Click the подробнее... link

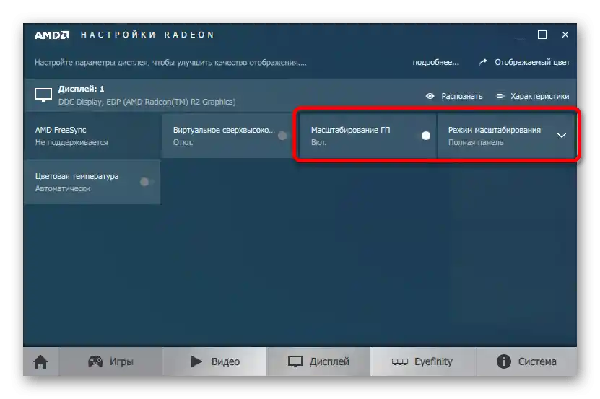(x=436, y=62)
